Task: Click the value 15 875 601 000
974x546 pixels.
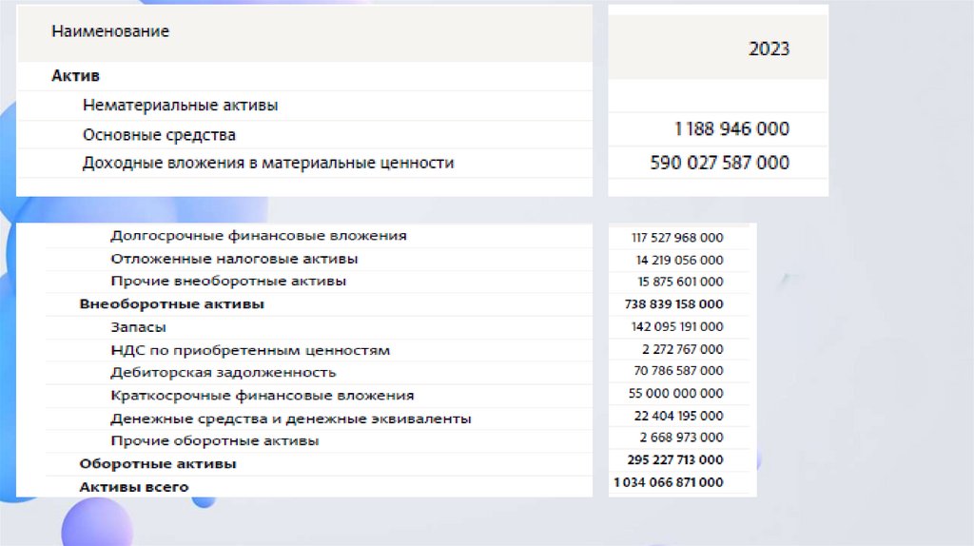Action: click(680, 282)
